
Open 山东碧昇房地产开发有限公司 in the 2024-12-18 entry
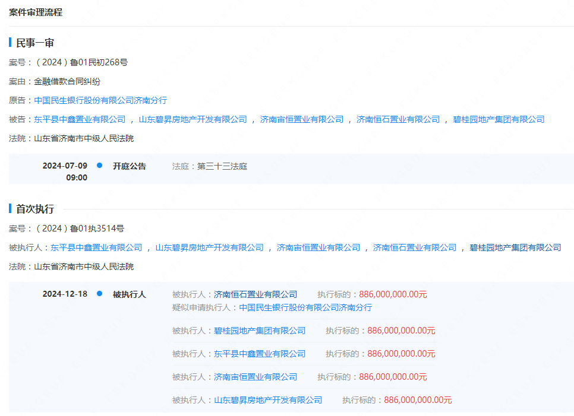pos(268,400)
